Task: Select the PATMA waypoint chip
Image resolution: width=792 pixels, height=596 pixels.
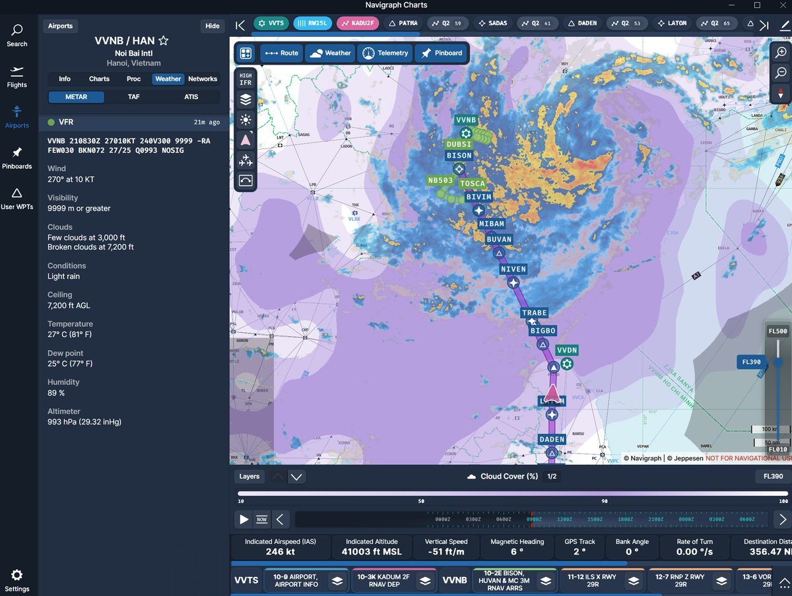Action: point(402,24)
